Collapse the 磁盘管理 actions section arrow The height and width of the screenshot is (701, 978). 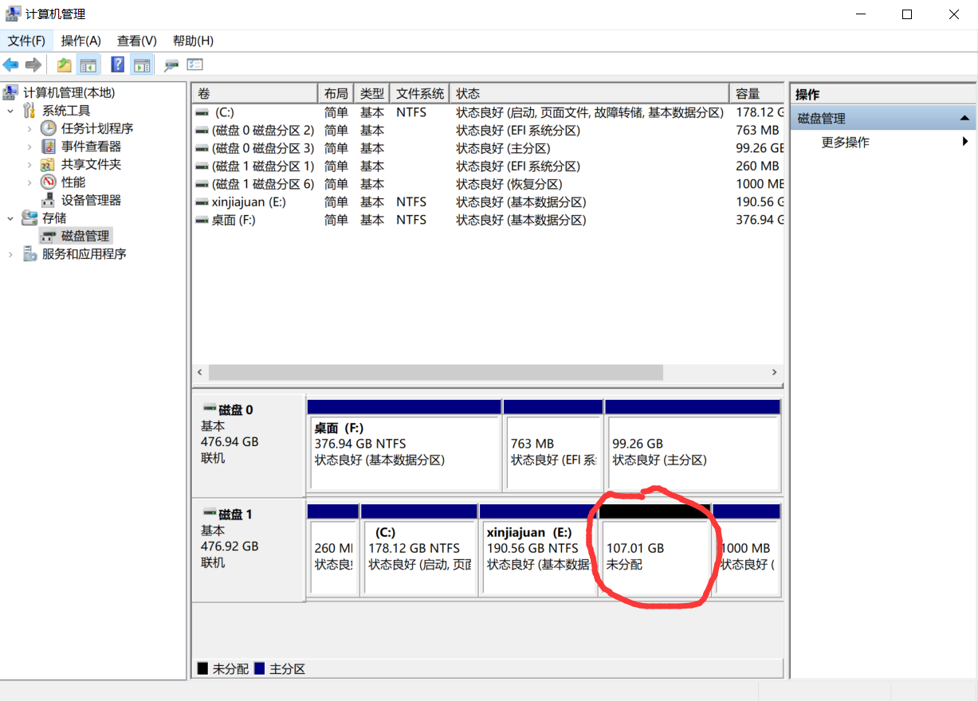(x=964, y=119)
